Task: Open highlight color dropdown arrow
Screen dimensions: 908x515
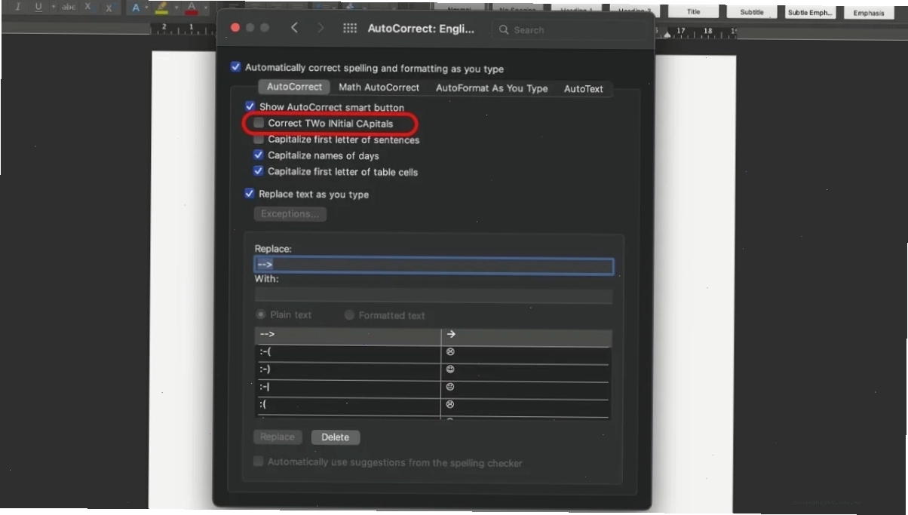Action: tap(176, 8)
